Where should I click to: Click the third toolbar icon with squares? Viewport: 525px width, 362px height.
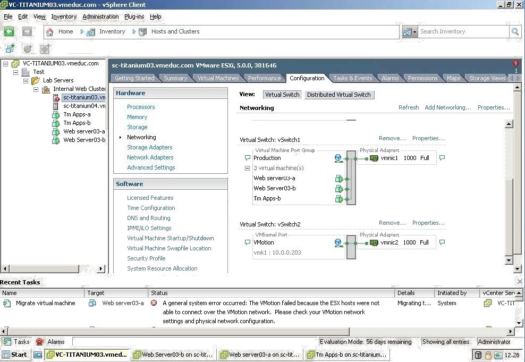[x=45, y=49]
